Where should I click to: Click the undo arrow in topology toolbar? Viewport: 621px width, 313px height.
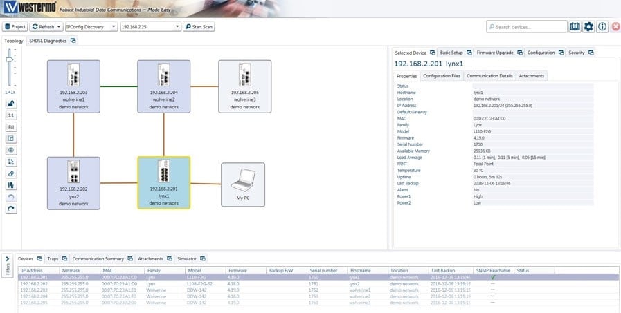pos(11,197)
